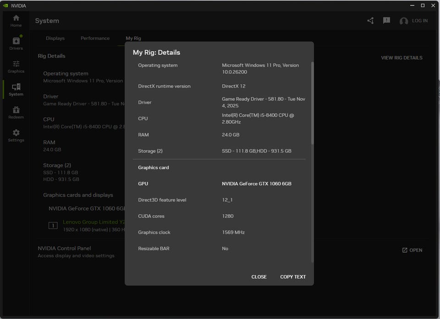440x319 pixels.
Task: Go to the Graphics settings icon
Action: (16, 64)
